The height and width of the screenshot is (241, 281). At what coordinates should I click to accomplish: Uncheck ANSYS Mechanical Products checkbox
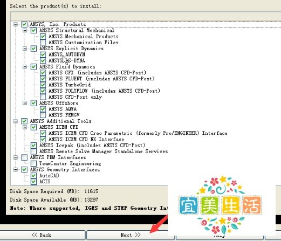(43, 36)
